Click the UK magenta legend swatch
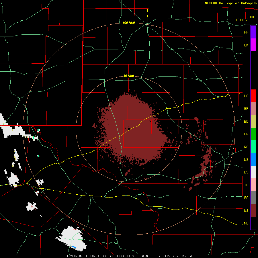 253,45
